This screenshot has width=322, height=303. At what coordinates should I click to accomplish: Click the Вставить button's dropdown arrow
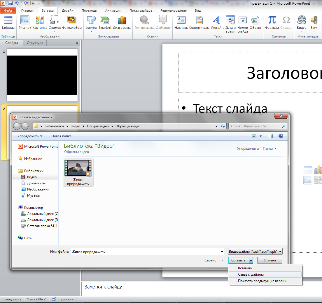point(251,261)
